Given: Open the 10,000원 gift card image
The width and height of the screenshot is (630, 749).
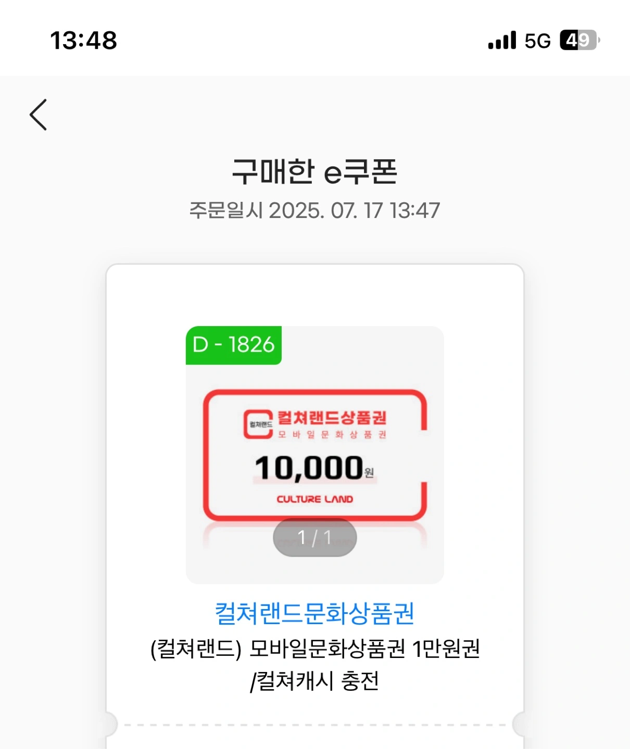Looking at the screenshot, I should 314,455.
